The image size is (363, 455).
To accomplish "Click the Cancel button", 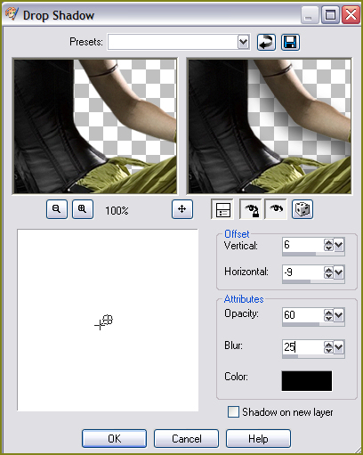I will pyautogui.click(x=186, y=438).
